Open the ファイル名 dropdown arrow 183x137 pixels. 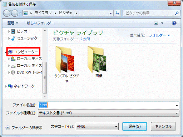177,105
